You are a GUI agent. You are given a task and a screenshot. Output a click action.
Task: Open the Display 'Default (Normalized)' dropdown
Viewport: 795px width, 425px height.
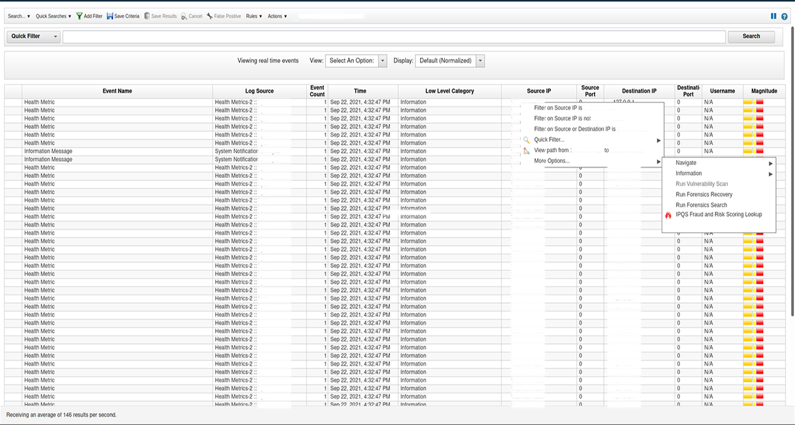[480, 61]
